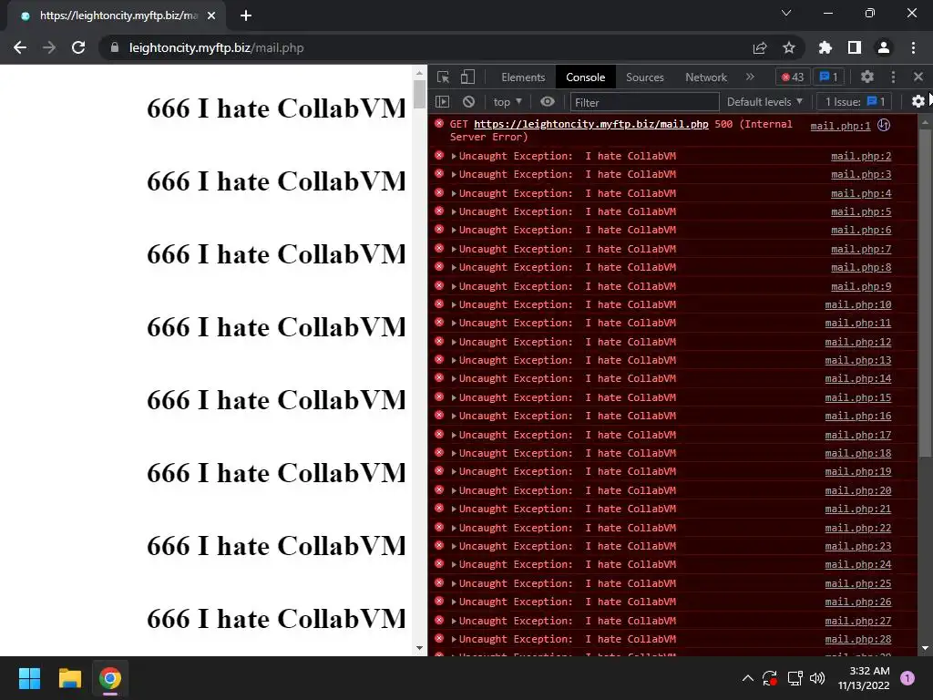This screenshot has height=700, width=933.
Task: Toggle the device toolbar icon
Action: 467,77
